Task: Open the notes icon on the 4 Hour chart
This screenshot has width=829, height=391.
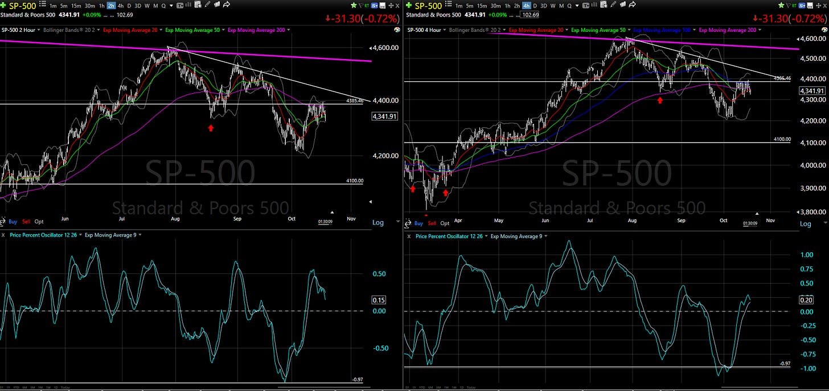Action: (622, 5)
